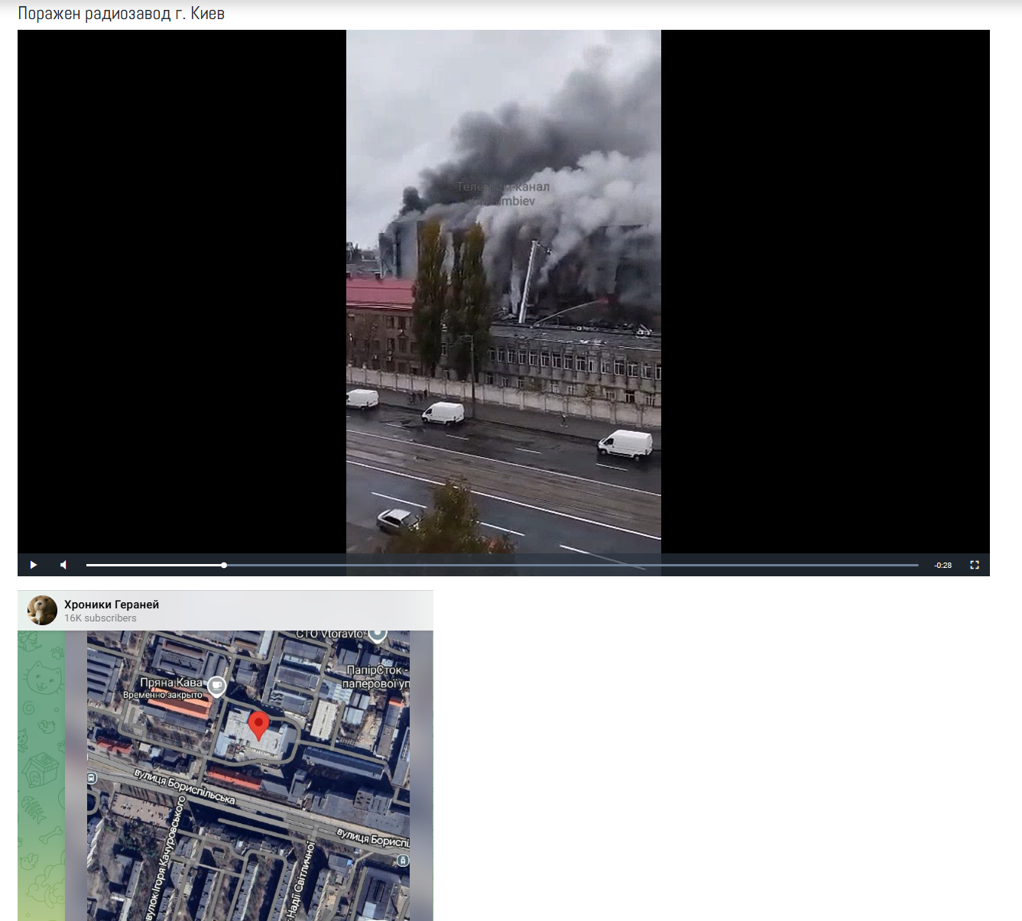
Task: Click the red location pin on map
Action: click(259, 725)
